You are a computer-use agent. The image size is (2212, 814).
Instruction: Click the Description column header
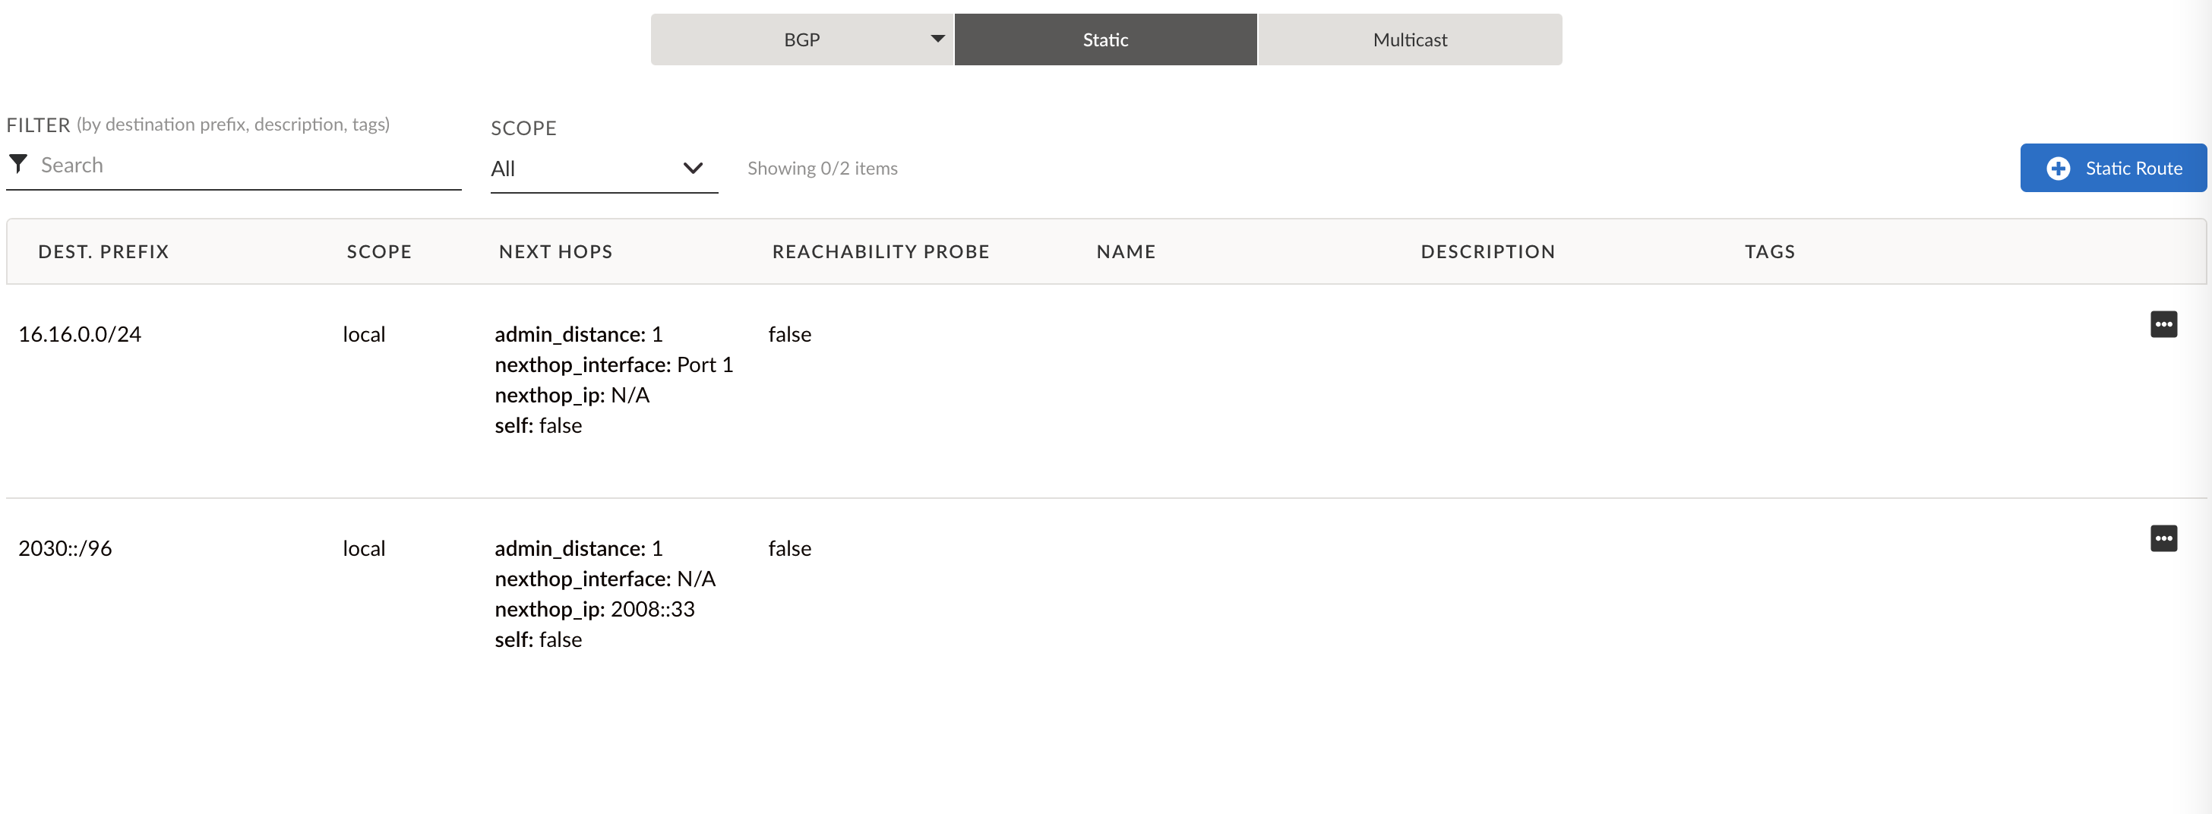[1487, 251]
